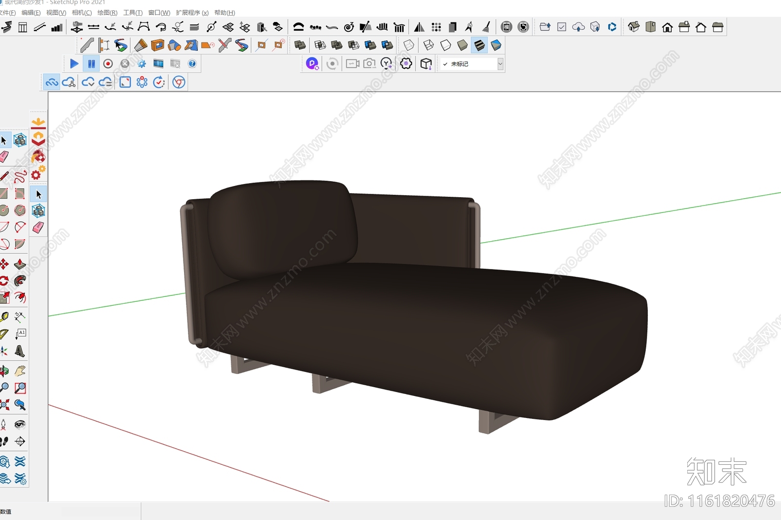
Task: Click the cloud upload icon
Action: click(578, 27)
